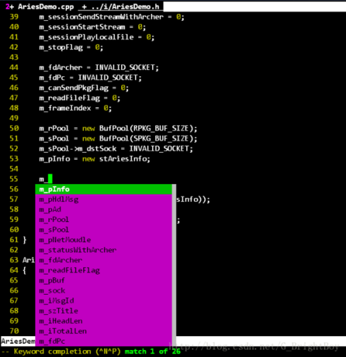
Task: Pick m_fdPc at the popup bottom
Action: [103, 341]
